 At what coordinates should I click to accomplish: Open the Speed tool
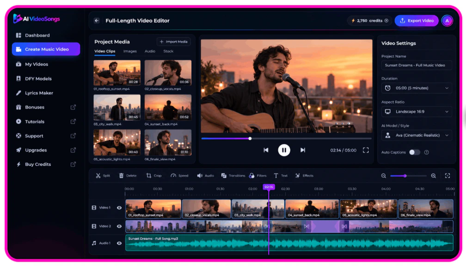point(179,176)
